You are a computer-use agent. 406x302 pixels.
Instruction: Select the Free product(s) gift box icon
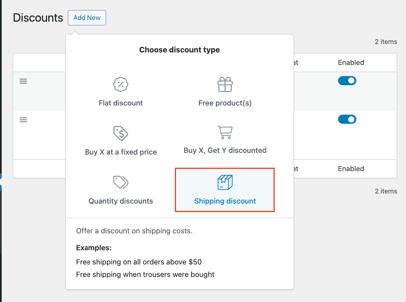point(225,85)
